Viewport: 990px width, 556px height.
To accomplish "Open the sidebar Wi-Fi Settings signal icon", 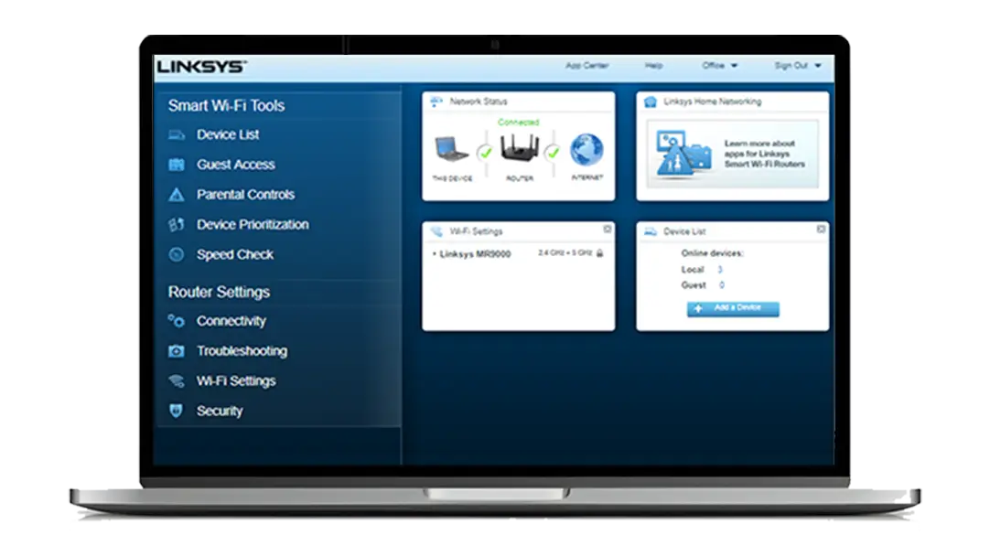I will 177,381.
